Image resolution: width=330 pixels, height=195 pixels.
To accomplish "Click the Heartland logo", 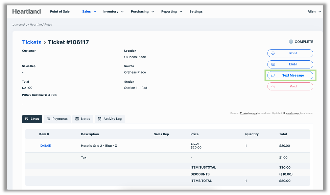I will click(x=26, y=11).
